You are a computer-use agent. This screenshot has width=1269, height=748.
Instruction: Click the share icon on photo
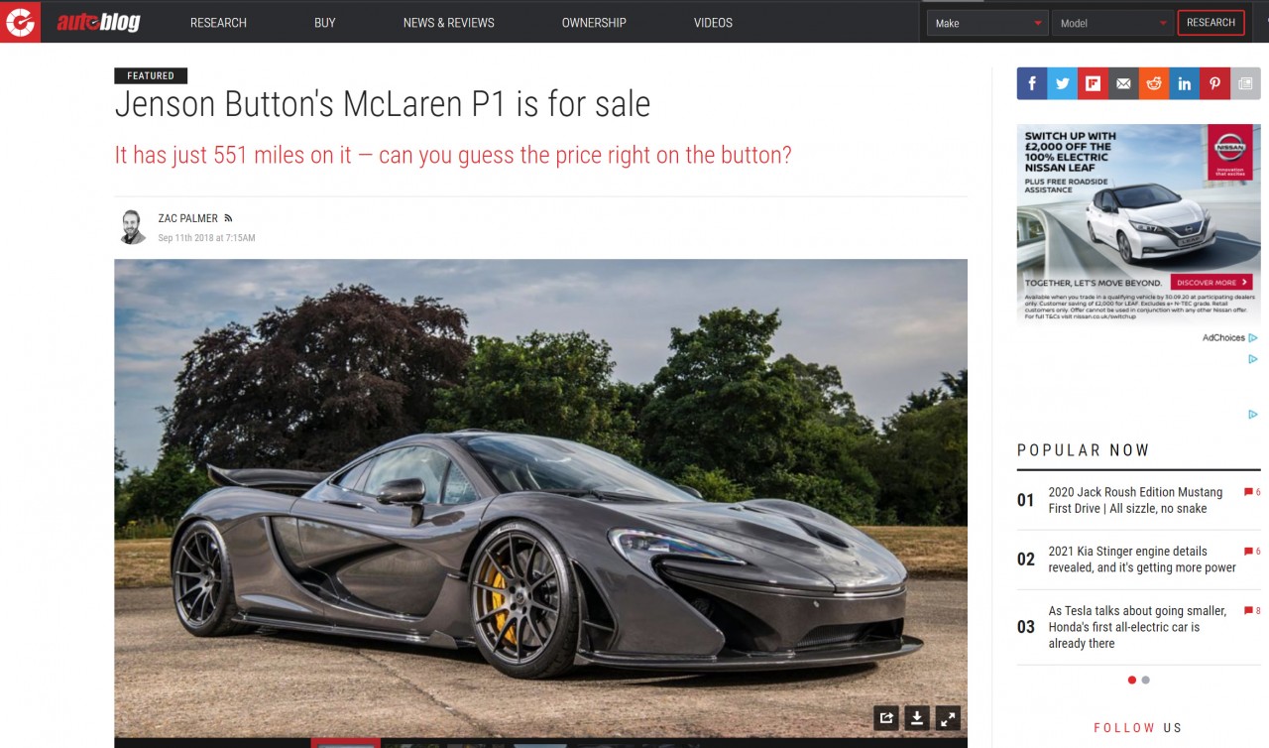tap(887, 718)
